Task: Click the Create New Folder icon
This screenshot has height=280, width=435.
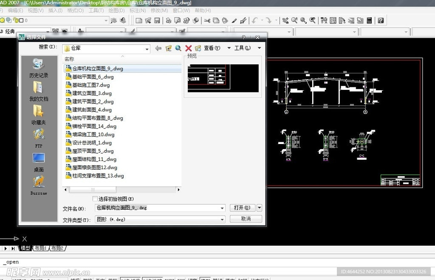Action: point(198,48)
